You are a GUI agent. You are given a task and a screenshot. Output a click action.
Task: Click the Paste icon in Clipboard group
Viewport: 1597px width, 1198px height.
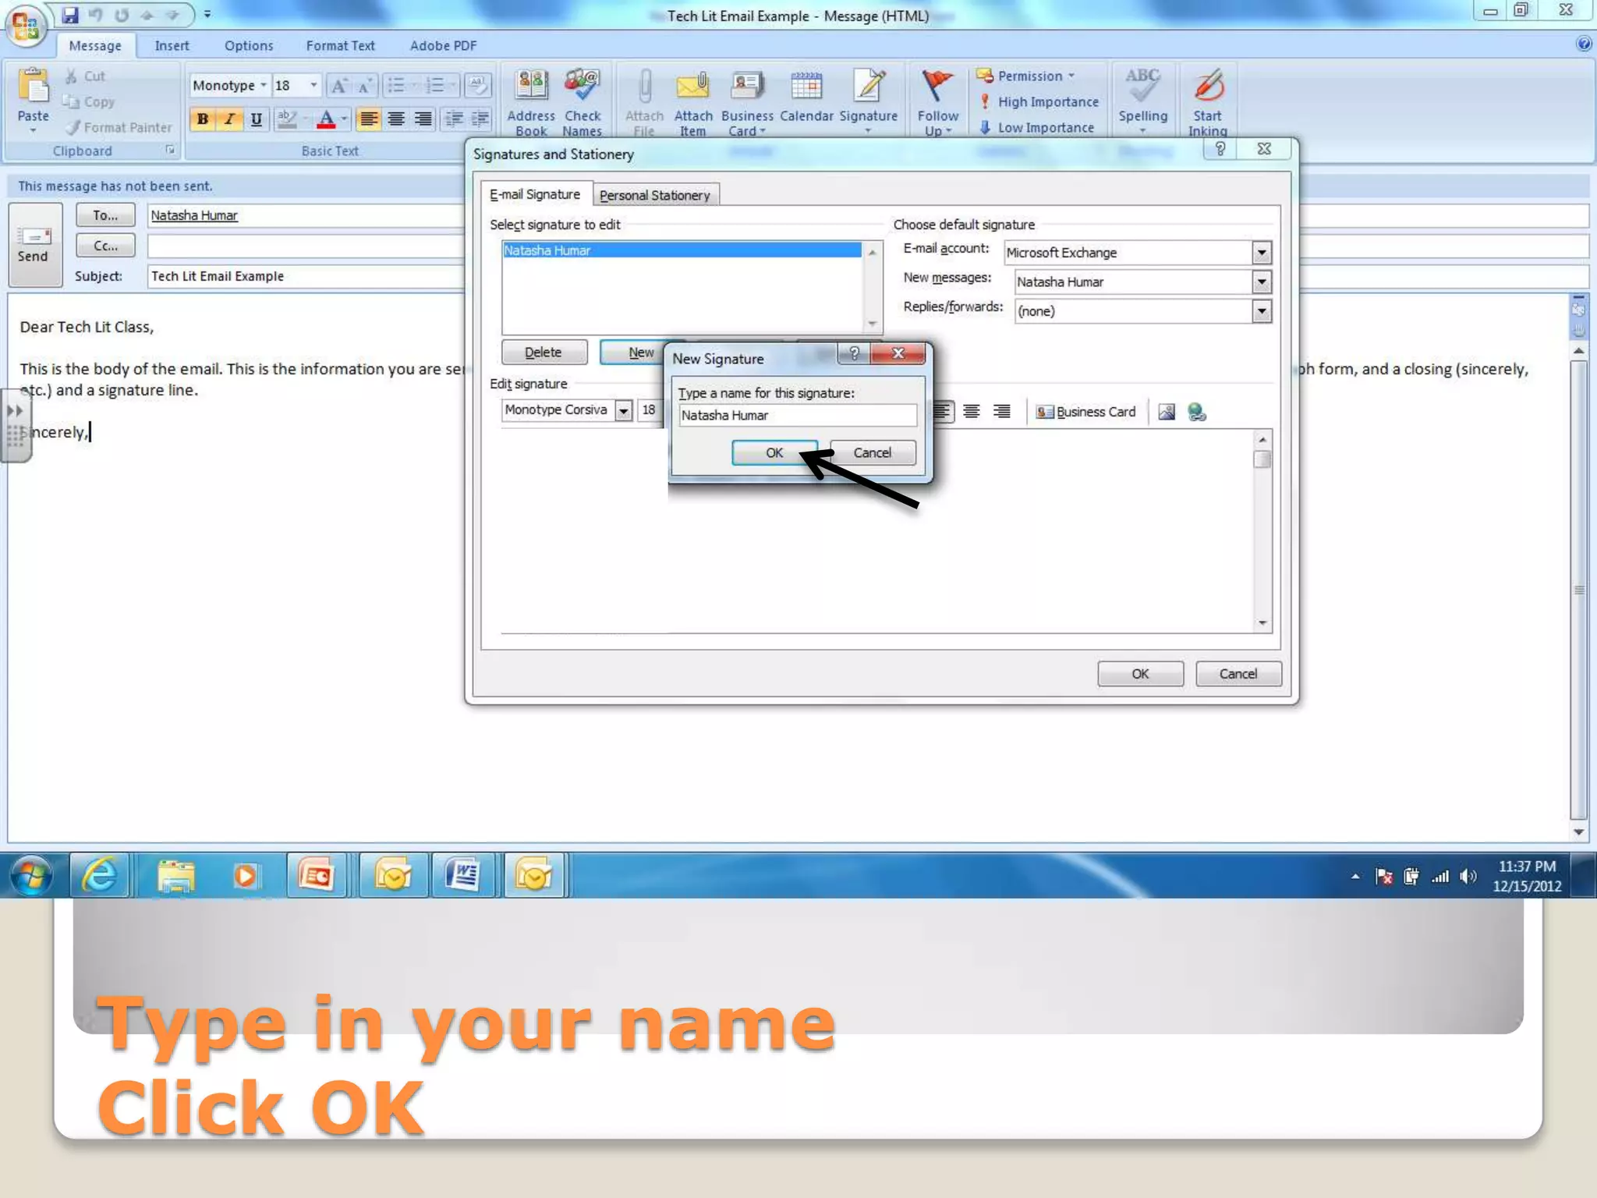(x=33, y=86)
